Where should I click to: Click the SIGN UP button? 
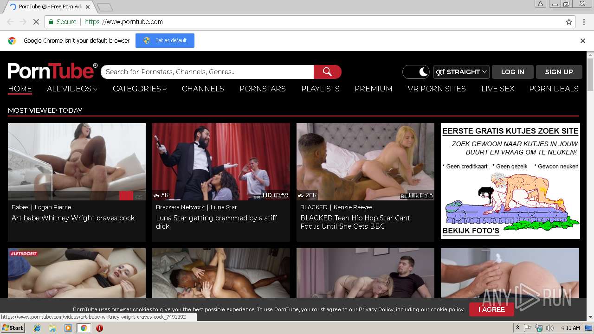[559, 72]
